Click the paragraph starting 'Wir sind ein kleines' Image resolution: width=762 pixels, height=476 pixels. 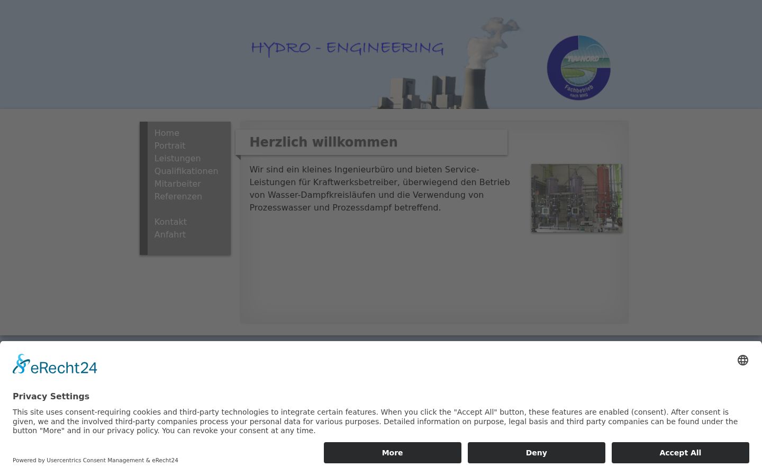click(380, 189)
